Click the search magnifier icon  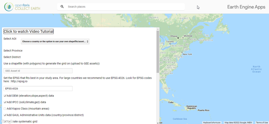pos(62,7)
